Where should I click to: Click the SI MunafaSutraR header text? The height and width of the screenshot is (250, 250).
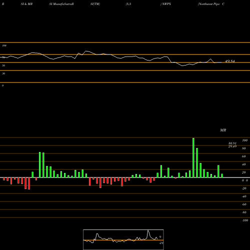pos(61,4)
